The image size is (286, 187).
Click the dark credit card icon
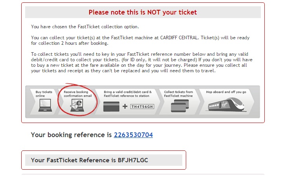pos(111,106)
